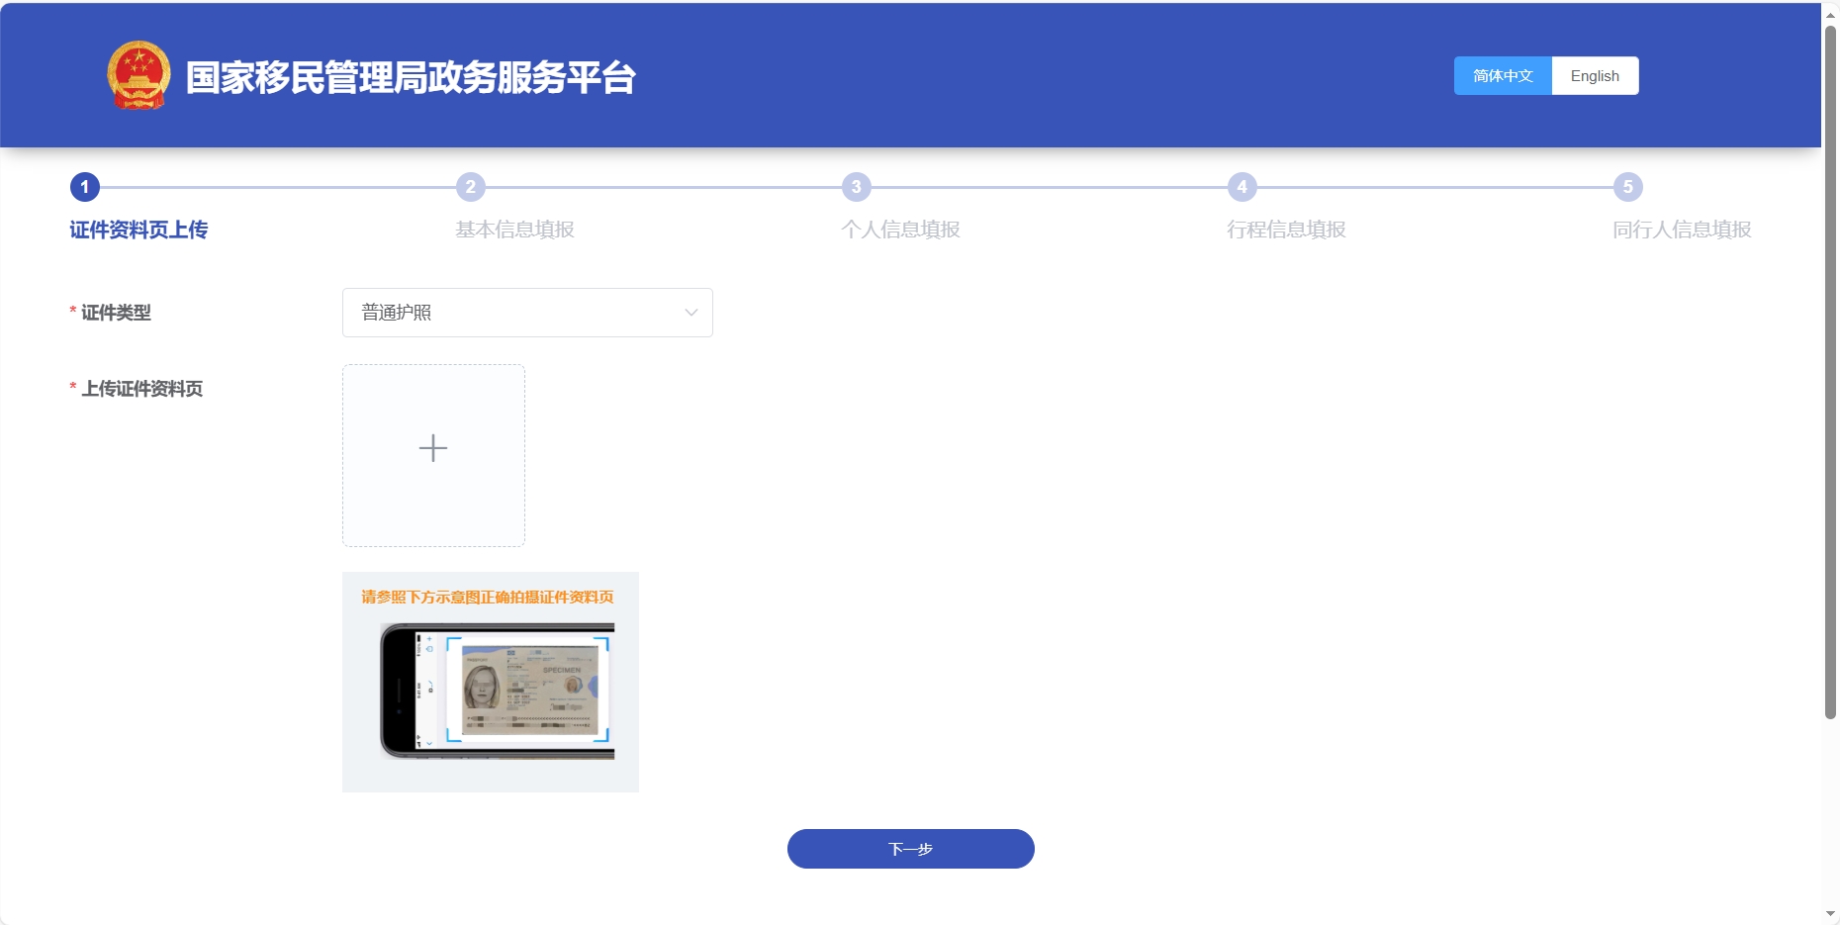Switch language to English

(1595, 76)
